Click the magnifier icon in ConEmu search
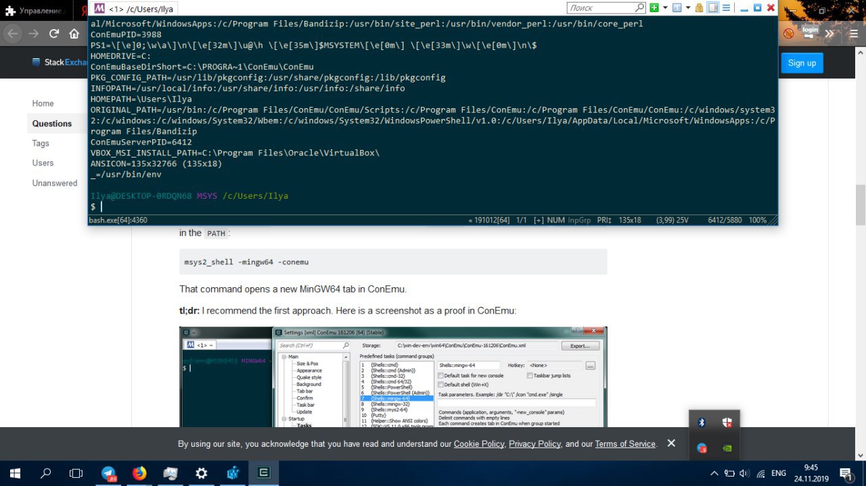866x486 pixels. point(640,8)
